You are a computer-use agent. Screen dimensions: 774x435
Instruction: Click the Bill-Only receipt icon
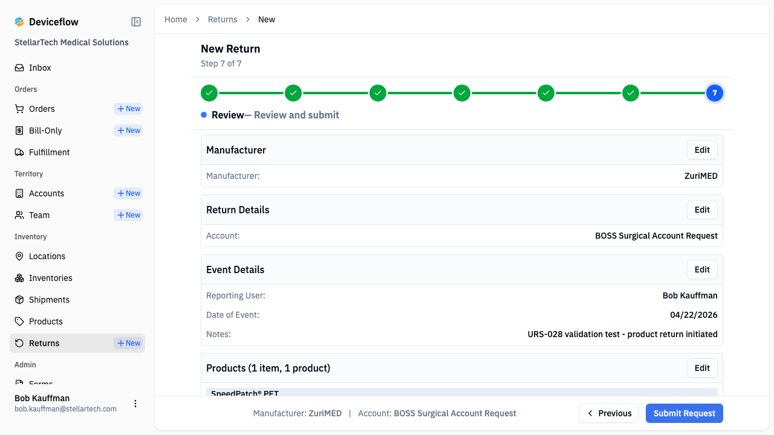(x=19, y=130)
